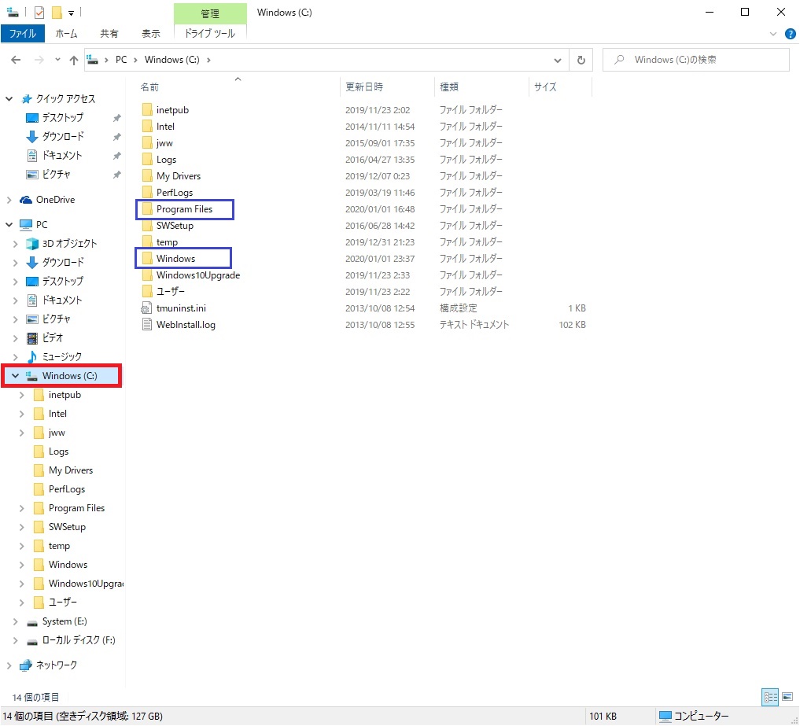Switch to details view icon

(770, 697)
